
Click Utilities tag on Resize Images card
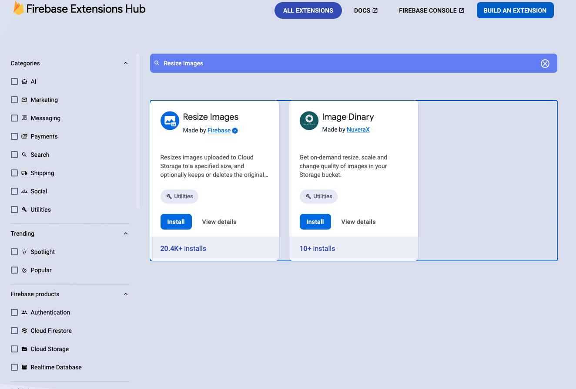(x=179, y=196)
